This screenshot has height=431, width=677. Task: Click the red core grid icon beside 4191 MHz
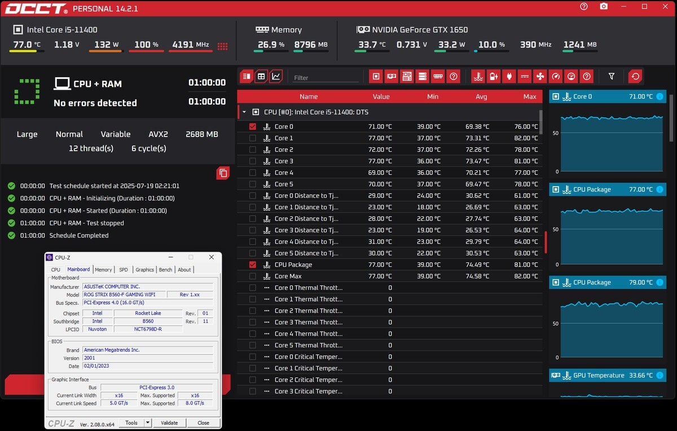click(x=222, y=46)
